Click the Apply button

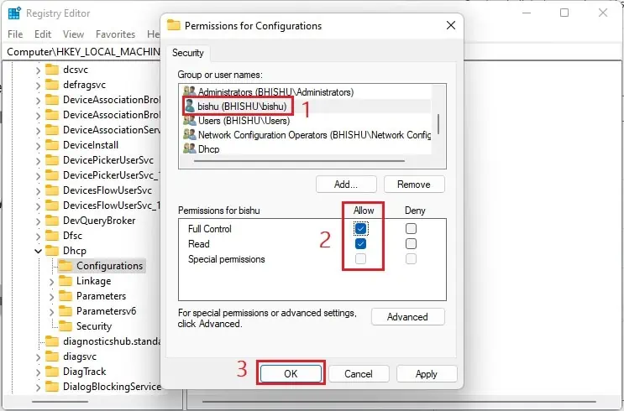pyautogui.click(x=426, y=373)
